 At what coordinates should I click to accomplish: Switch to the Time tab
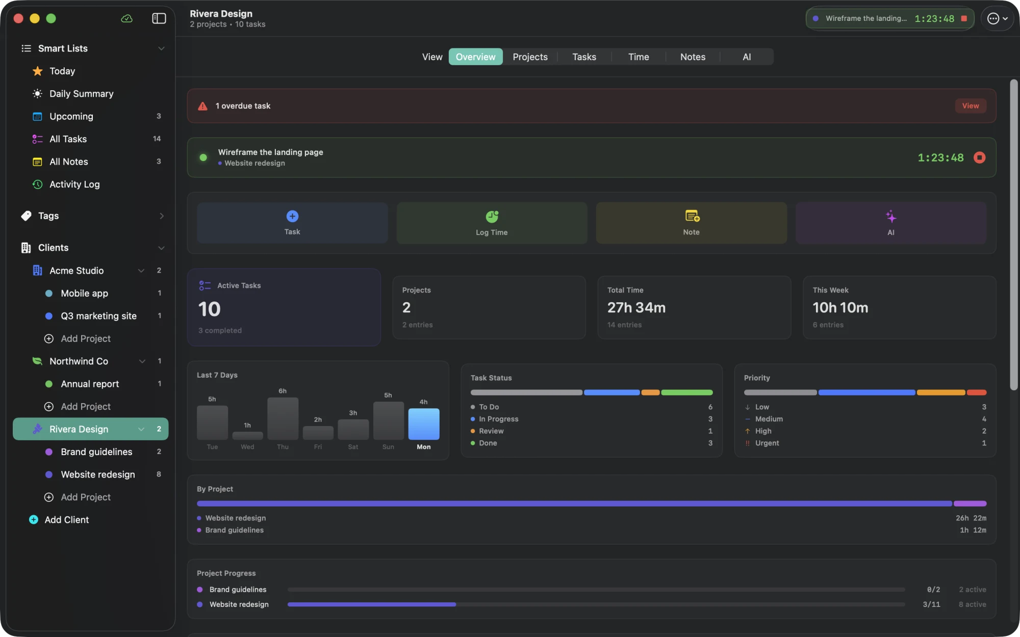638,57
